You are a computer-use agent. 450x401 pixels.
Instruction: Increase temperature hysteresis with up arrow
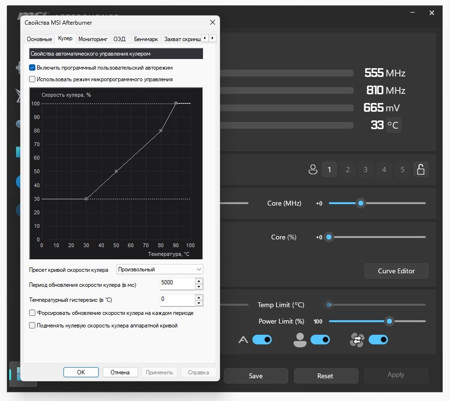(x=199, y=297)
